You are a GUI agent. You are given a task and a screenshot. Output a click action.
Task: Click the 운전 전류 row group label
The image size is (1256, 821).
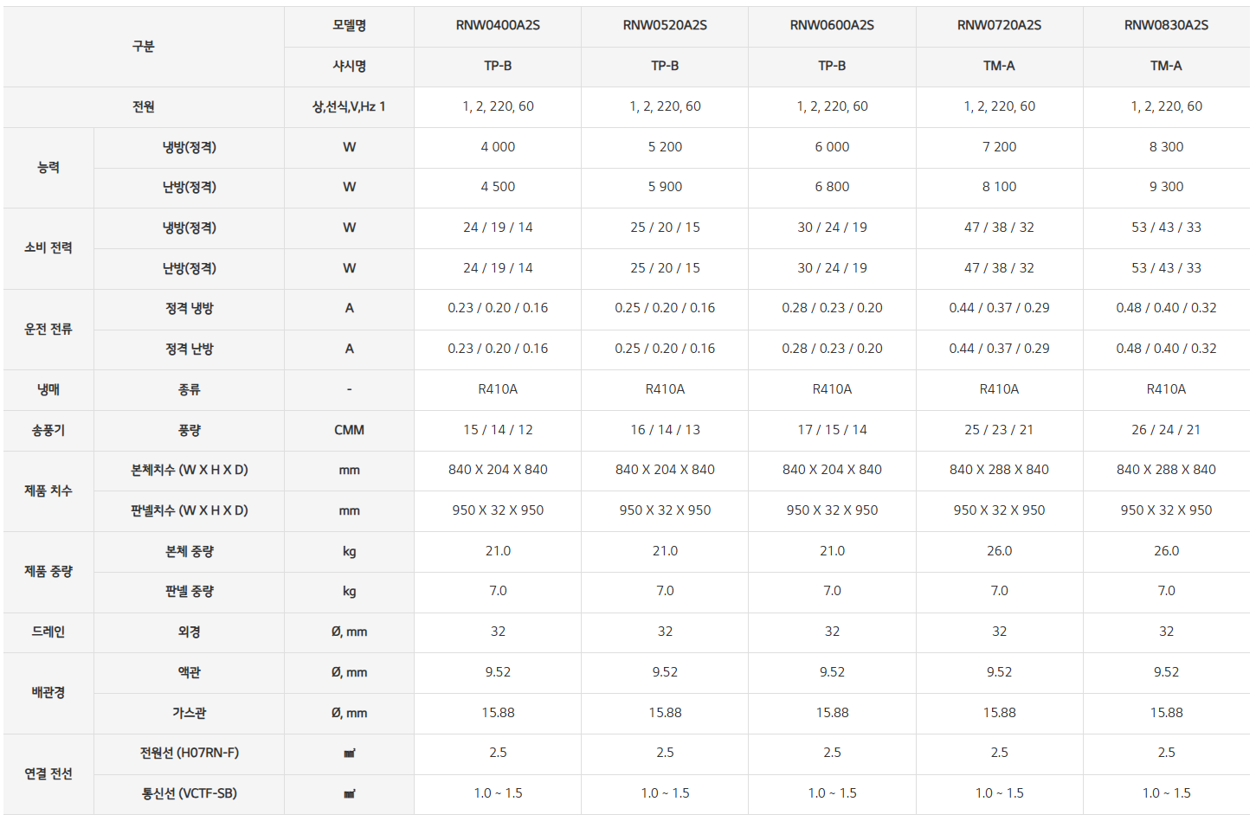point(48,329)
